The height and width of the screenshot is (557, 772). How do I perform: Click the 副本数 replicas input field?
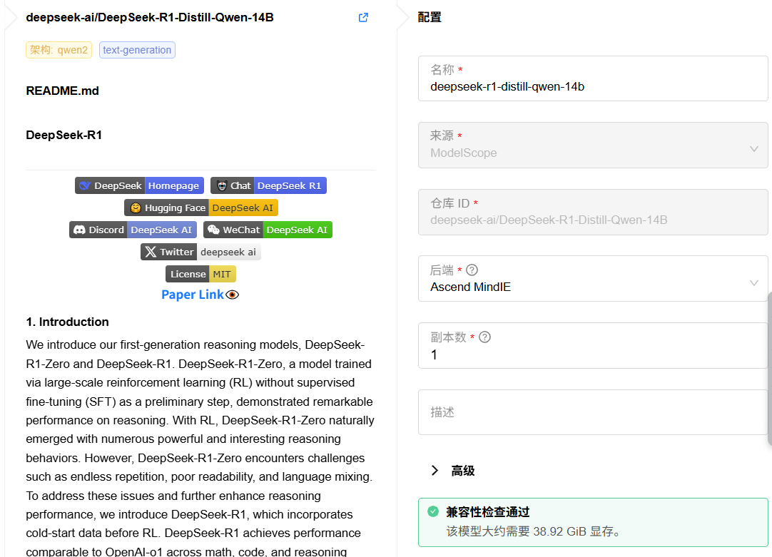[x=593, y=345]
